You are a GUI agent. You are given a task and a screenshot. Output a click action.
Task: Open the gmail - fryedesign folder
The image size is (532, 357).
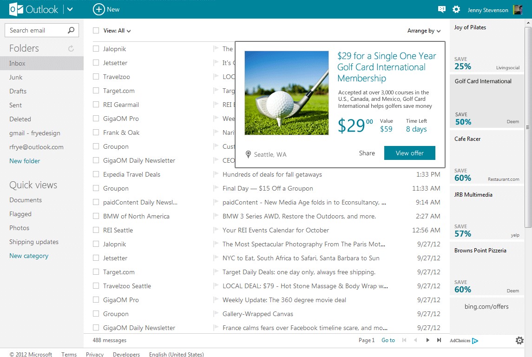pos(34,133)
